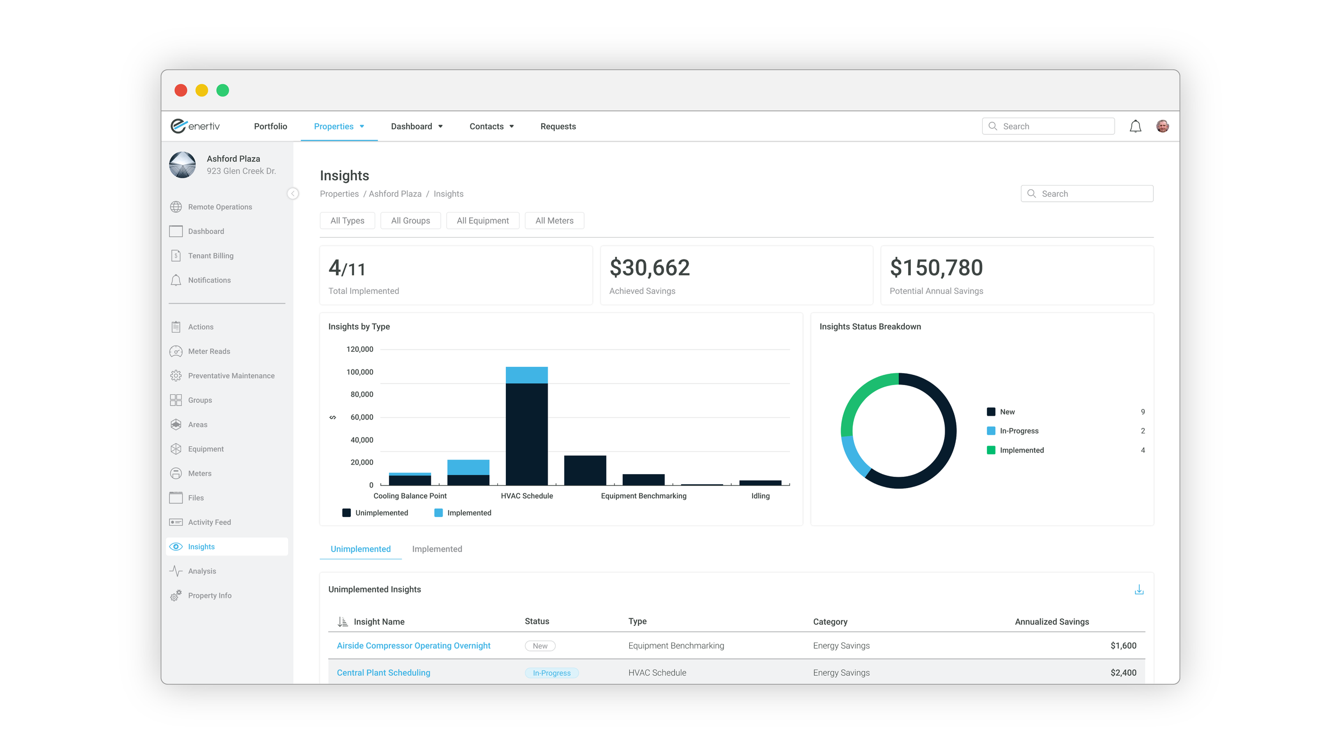Go to Meter Reads gauge icon
Image resolution: width=1341 pixels, height=754 pixels.
point(176,351)
